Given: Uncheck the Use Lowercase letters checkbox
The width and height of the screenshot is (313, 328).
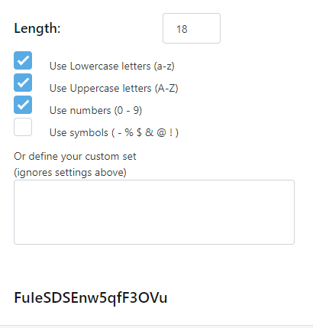Looking at the screenshot, I should click(23, 60).
